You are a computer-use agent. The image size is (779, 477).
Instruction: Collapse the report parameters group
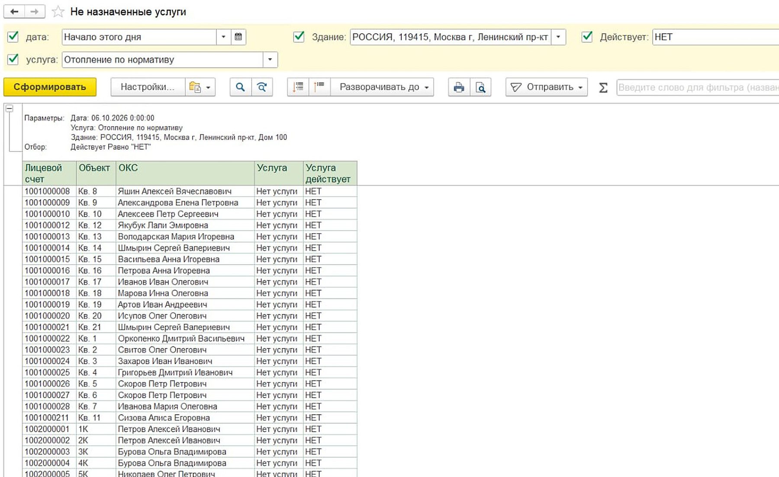(x=9, y=109)
